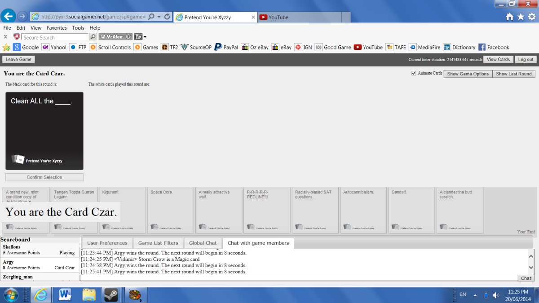Click Show Game Options button
The height and width of the screenshot is (303, 539).
(468, 74)
